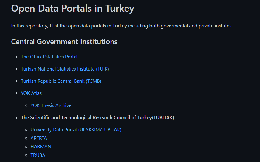Open The Offical Statistics Portal link
Image resolution: width=260 pixels, height=162 pixels.
click(x=49, y=57)
